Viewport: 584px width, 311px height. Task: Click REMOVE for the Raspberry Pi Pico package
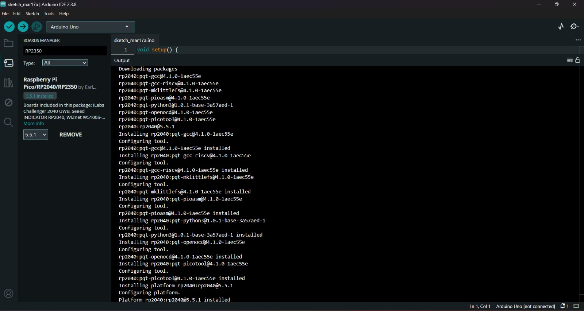click(x=71, y=135)
